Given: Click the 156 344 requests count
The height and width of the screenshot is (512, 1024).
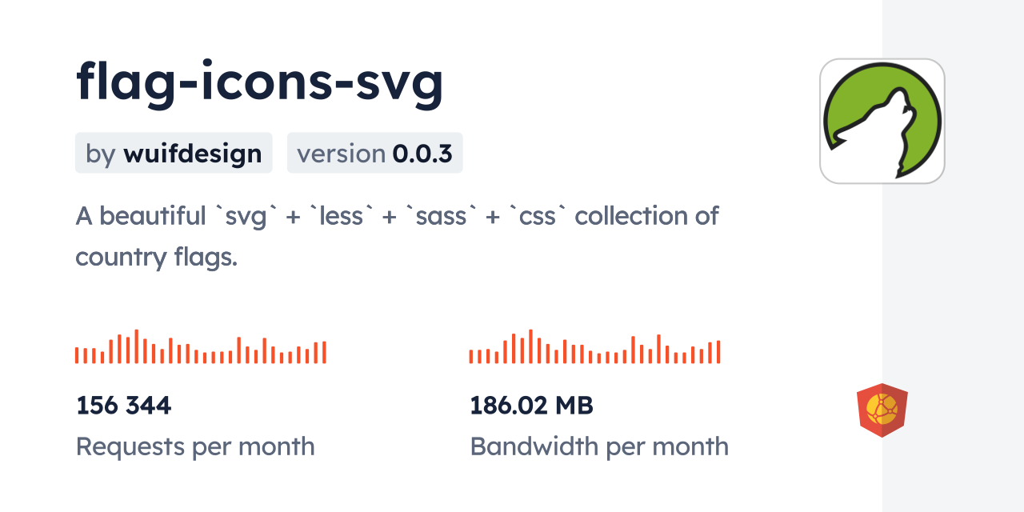Looking at the screenshot, I should tap(124, 406).
